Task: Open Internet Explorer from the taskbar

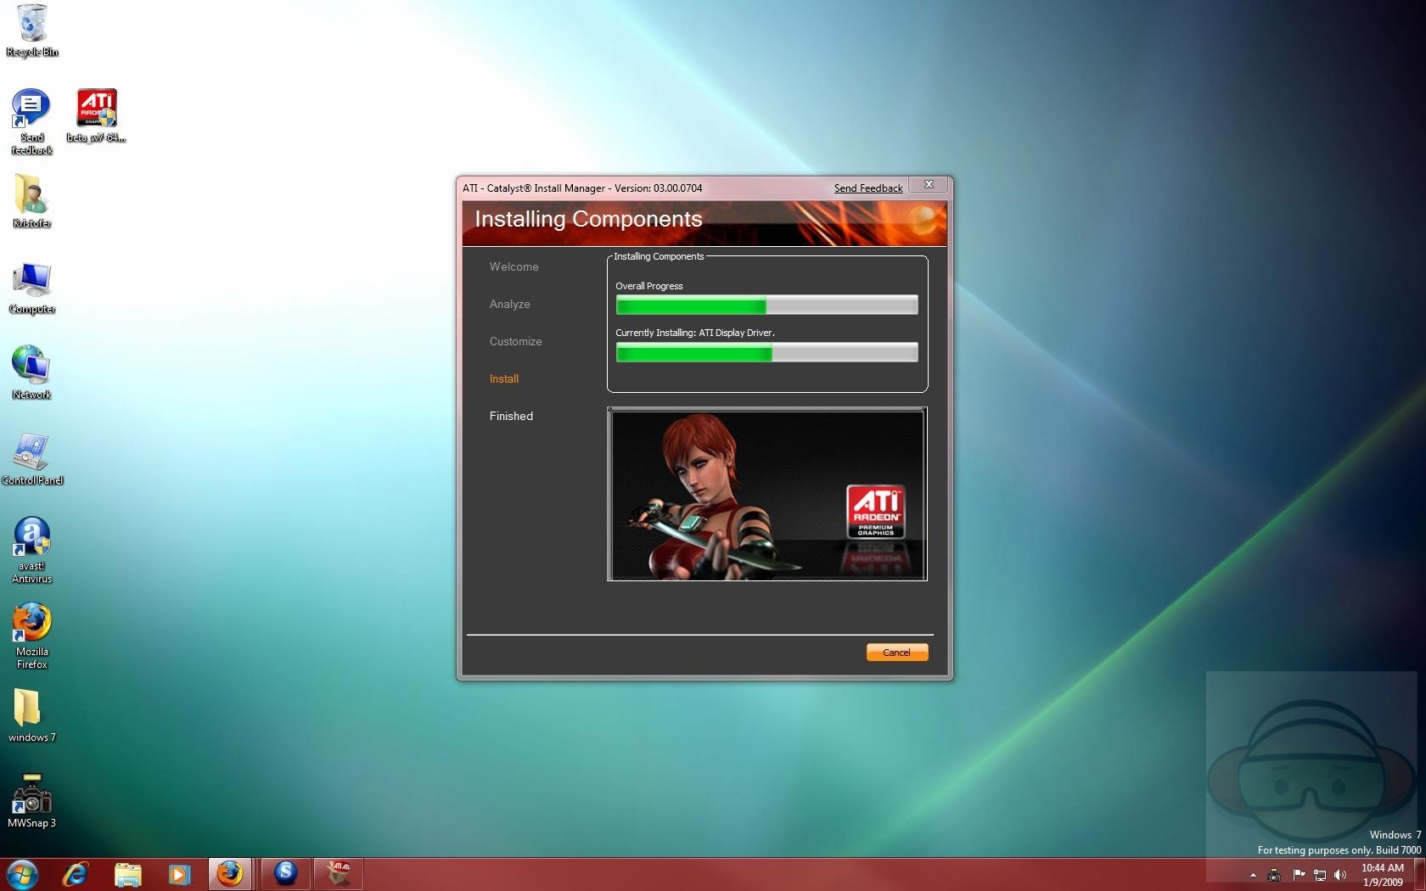Action: pos(76,873)
